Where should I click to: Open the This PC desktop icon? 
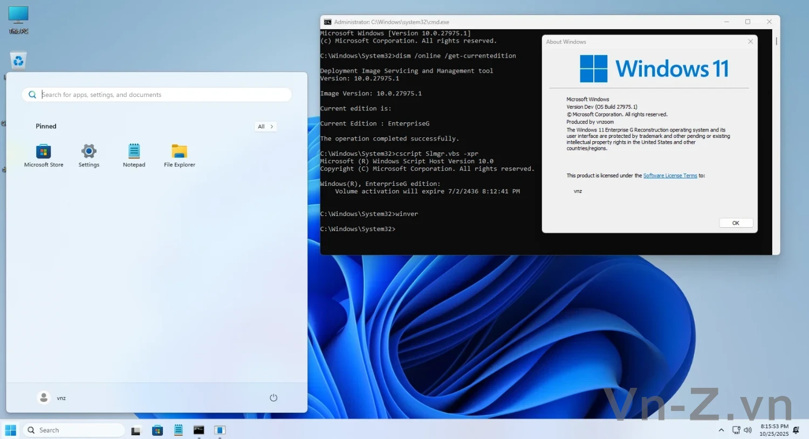(x=18, y=19)
